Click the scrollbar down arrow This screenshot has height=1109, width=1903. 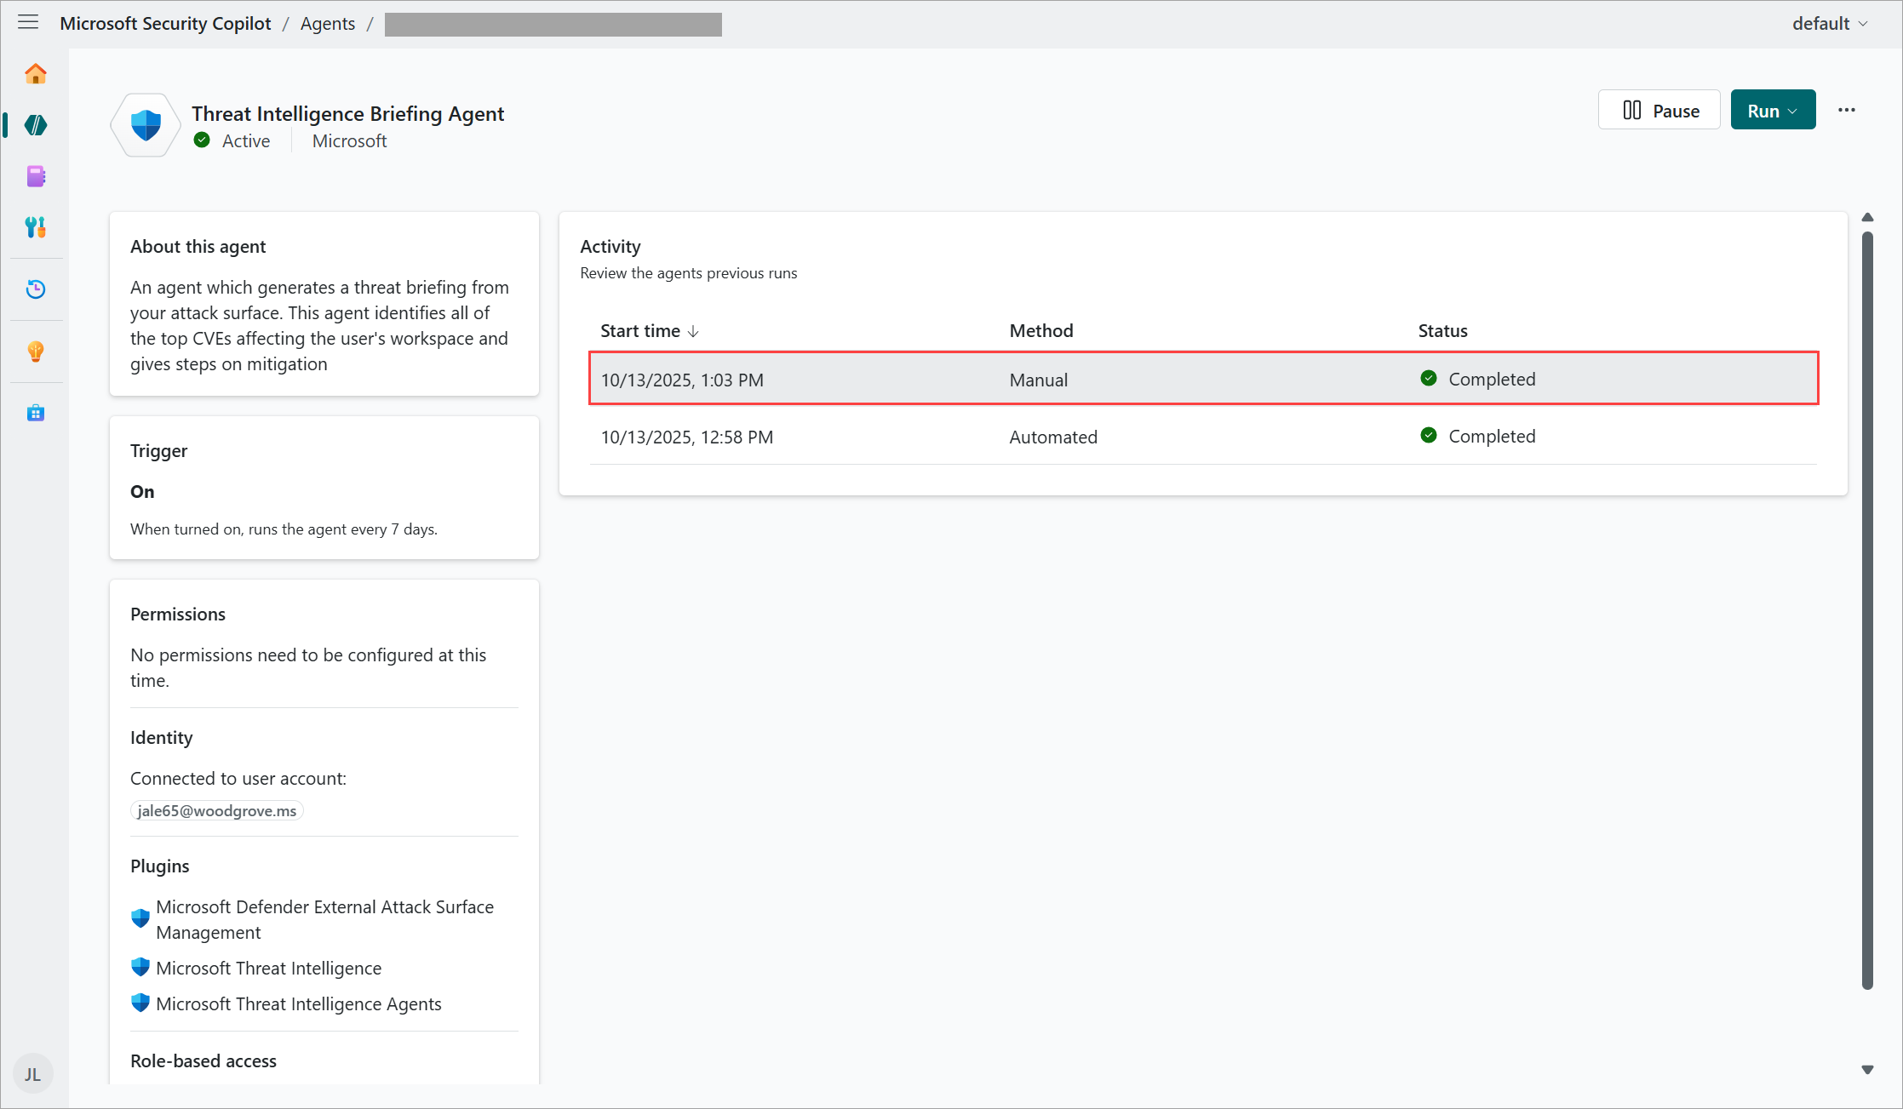(1867, 1070)
